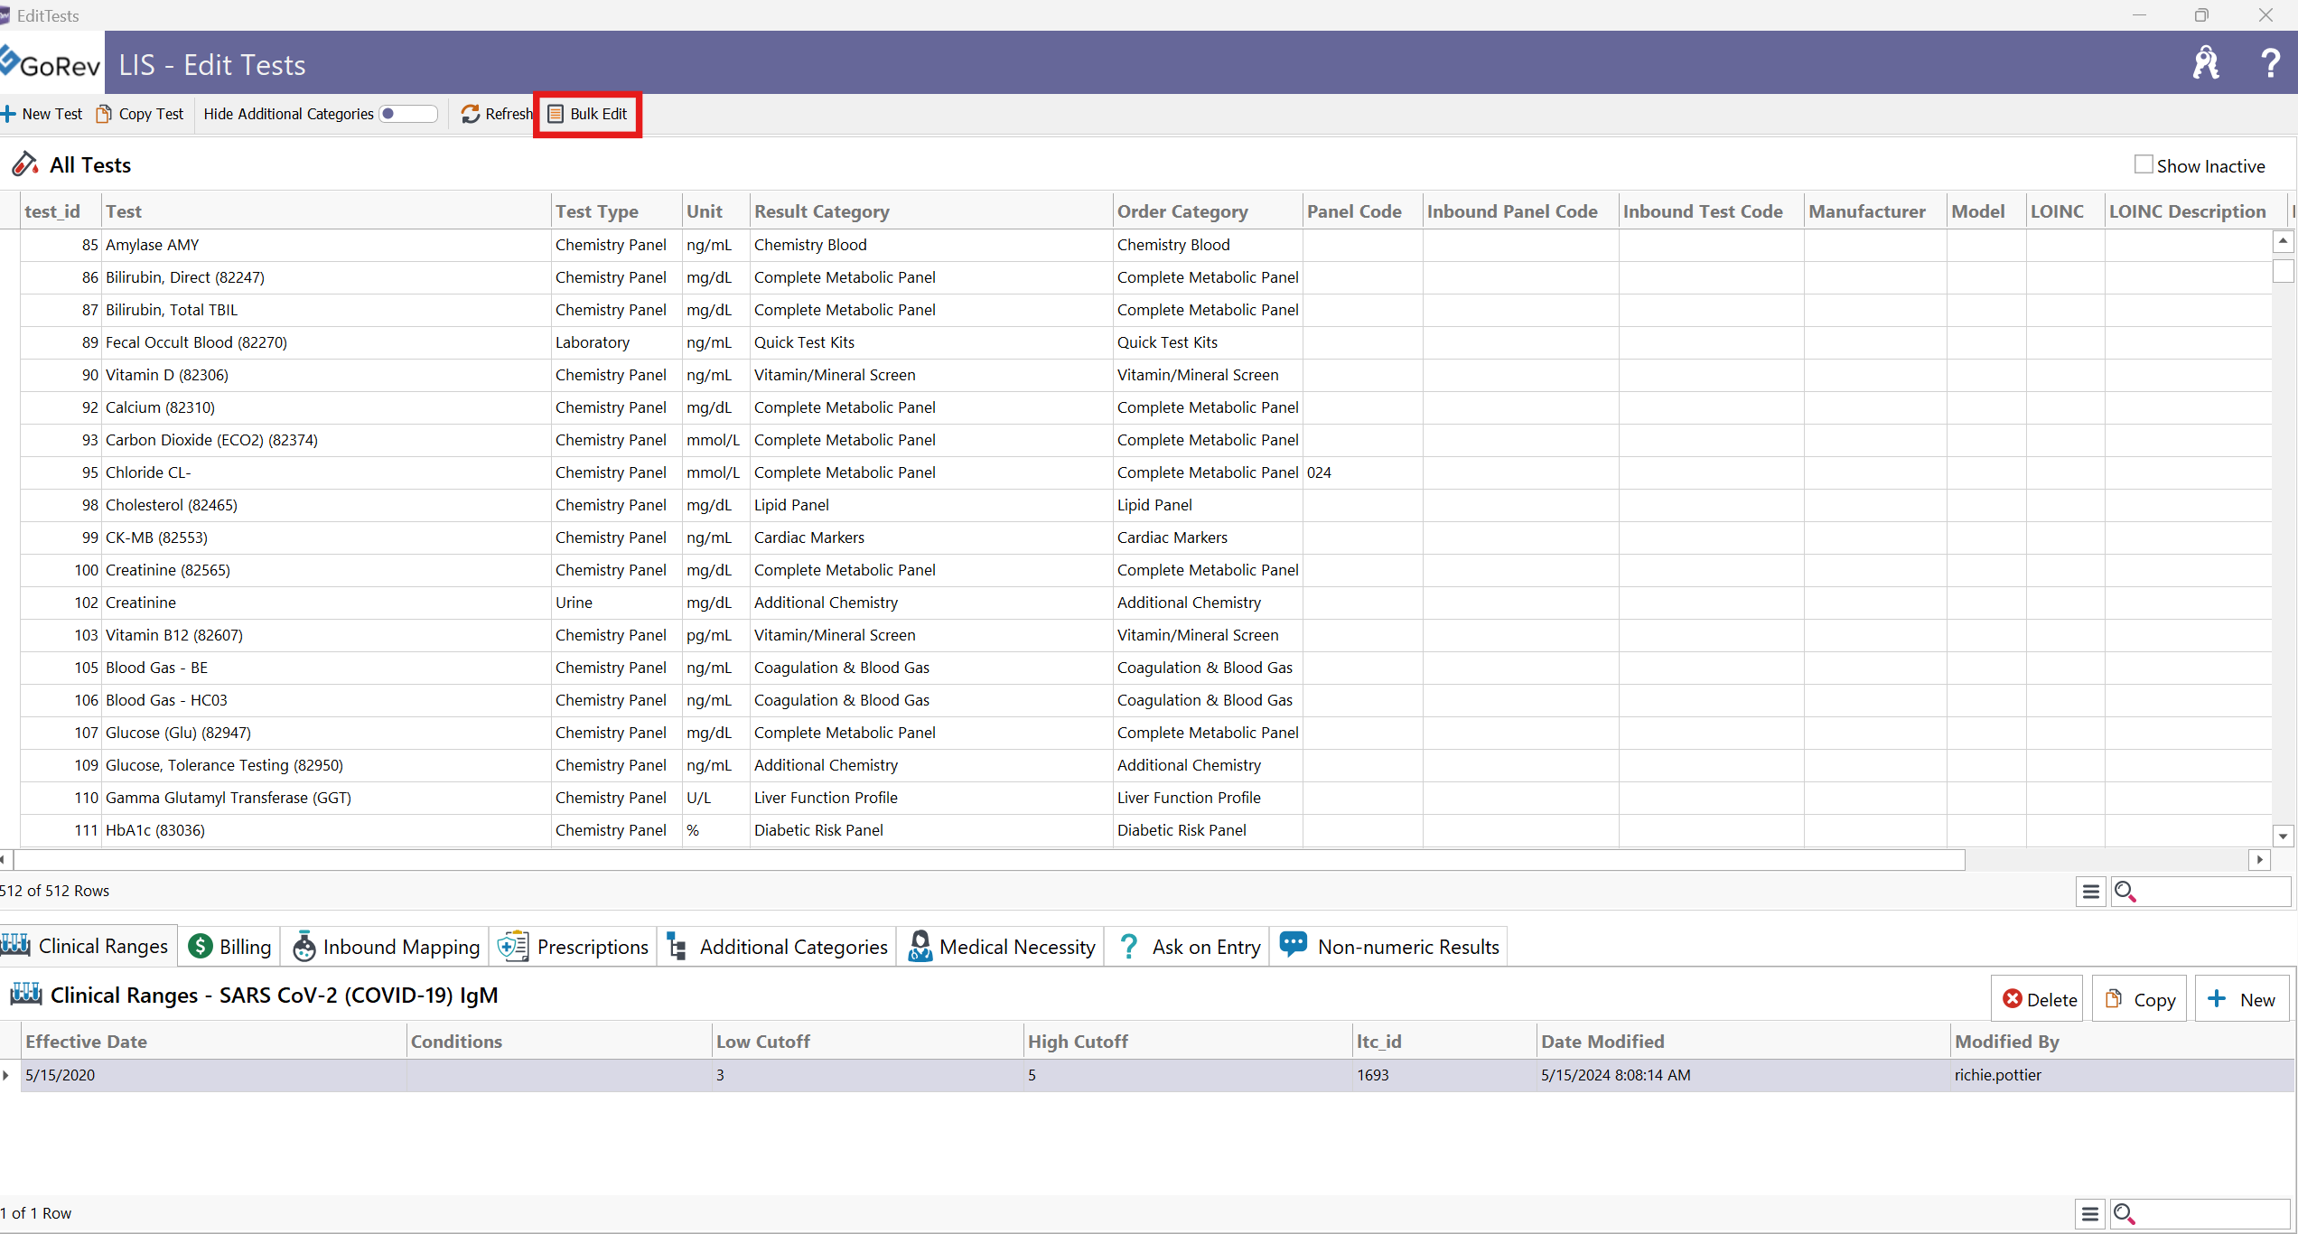Delete the selected clinical range
The height and width of the screenshot is (1234, 2298).
(2038, 999)
